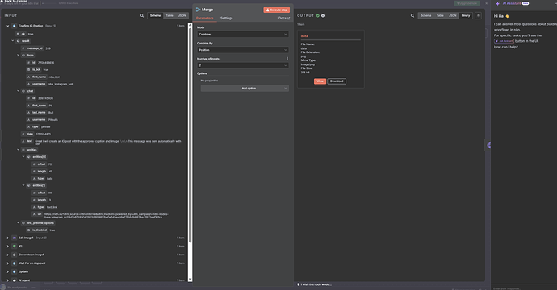Select Table view in INPUT panel
Screen dimensions: 557x290
170,15
